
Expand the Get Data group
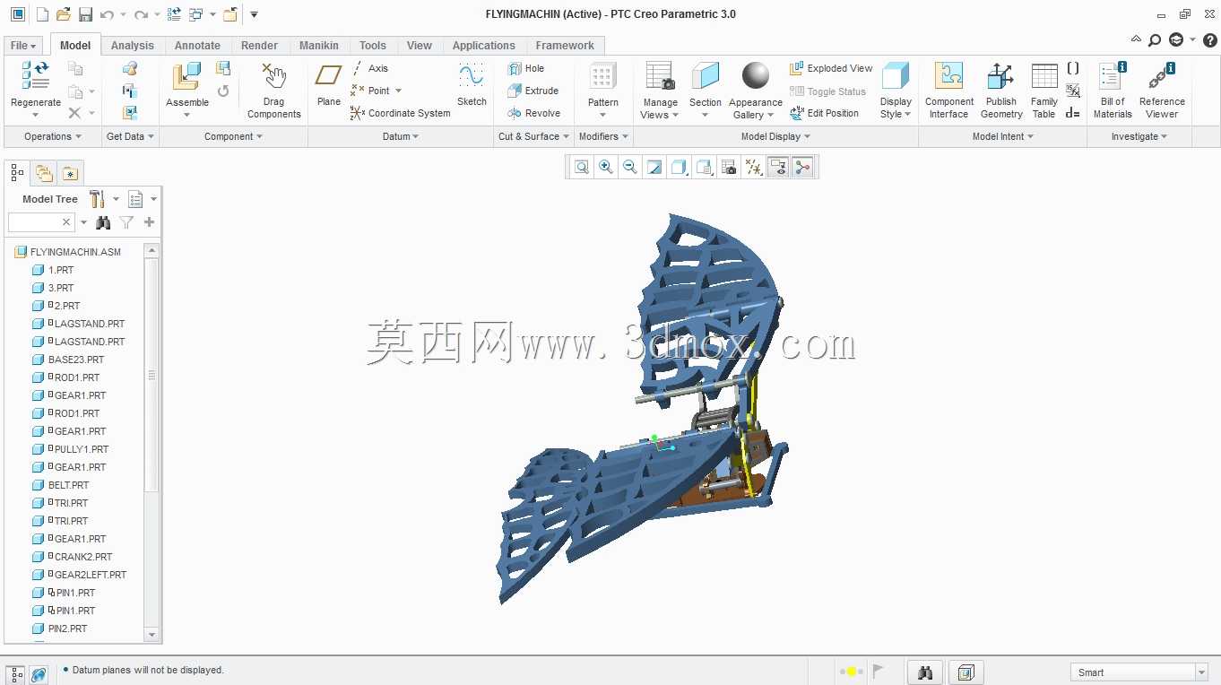[x=130, y=136]
